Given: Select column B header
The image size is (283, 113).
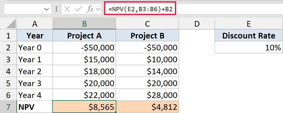Looking at the screenshot, I should point(84,24).
